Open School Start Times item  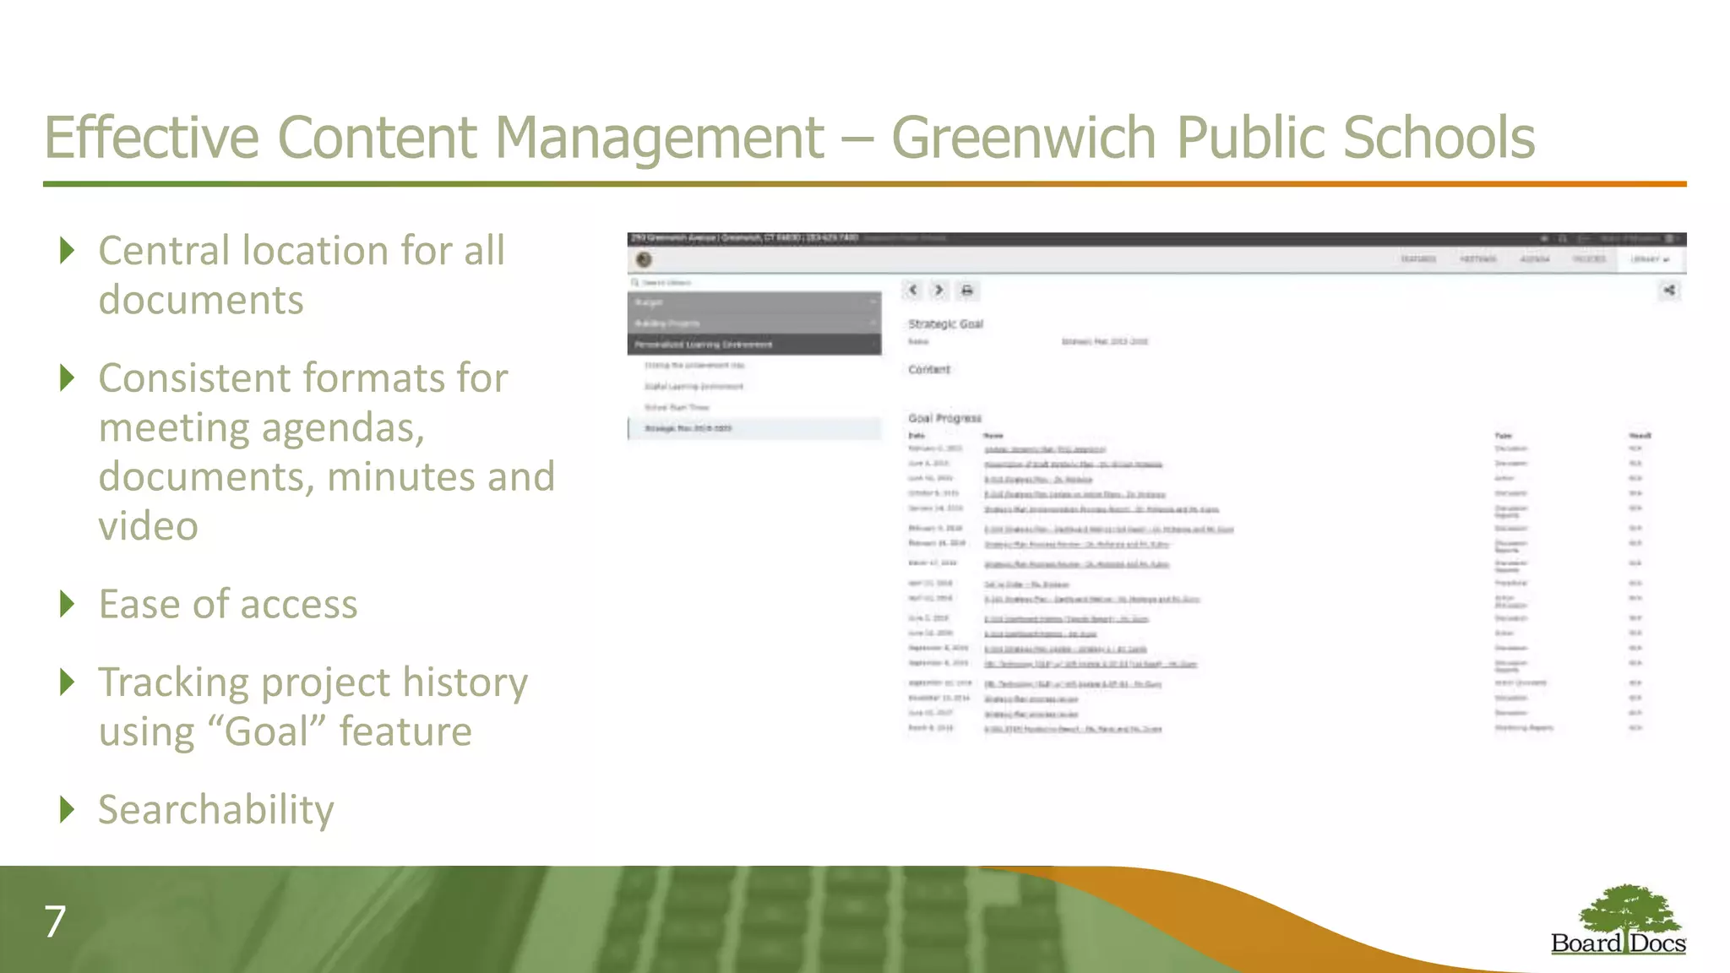(x=677, y=407)
